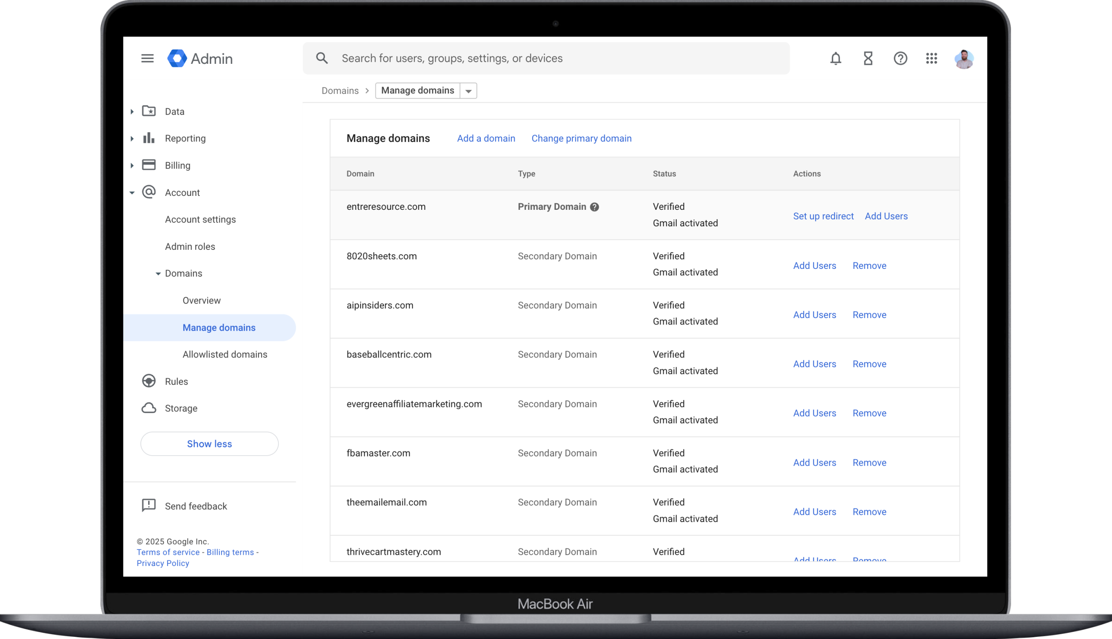The image size is (1112, 639).
Task: Click Change primary domain
Action: tap(582, 138)
